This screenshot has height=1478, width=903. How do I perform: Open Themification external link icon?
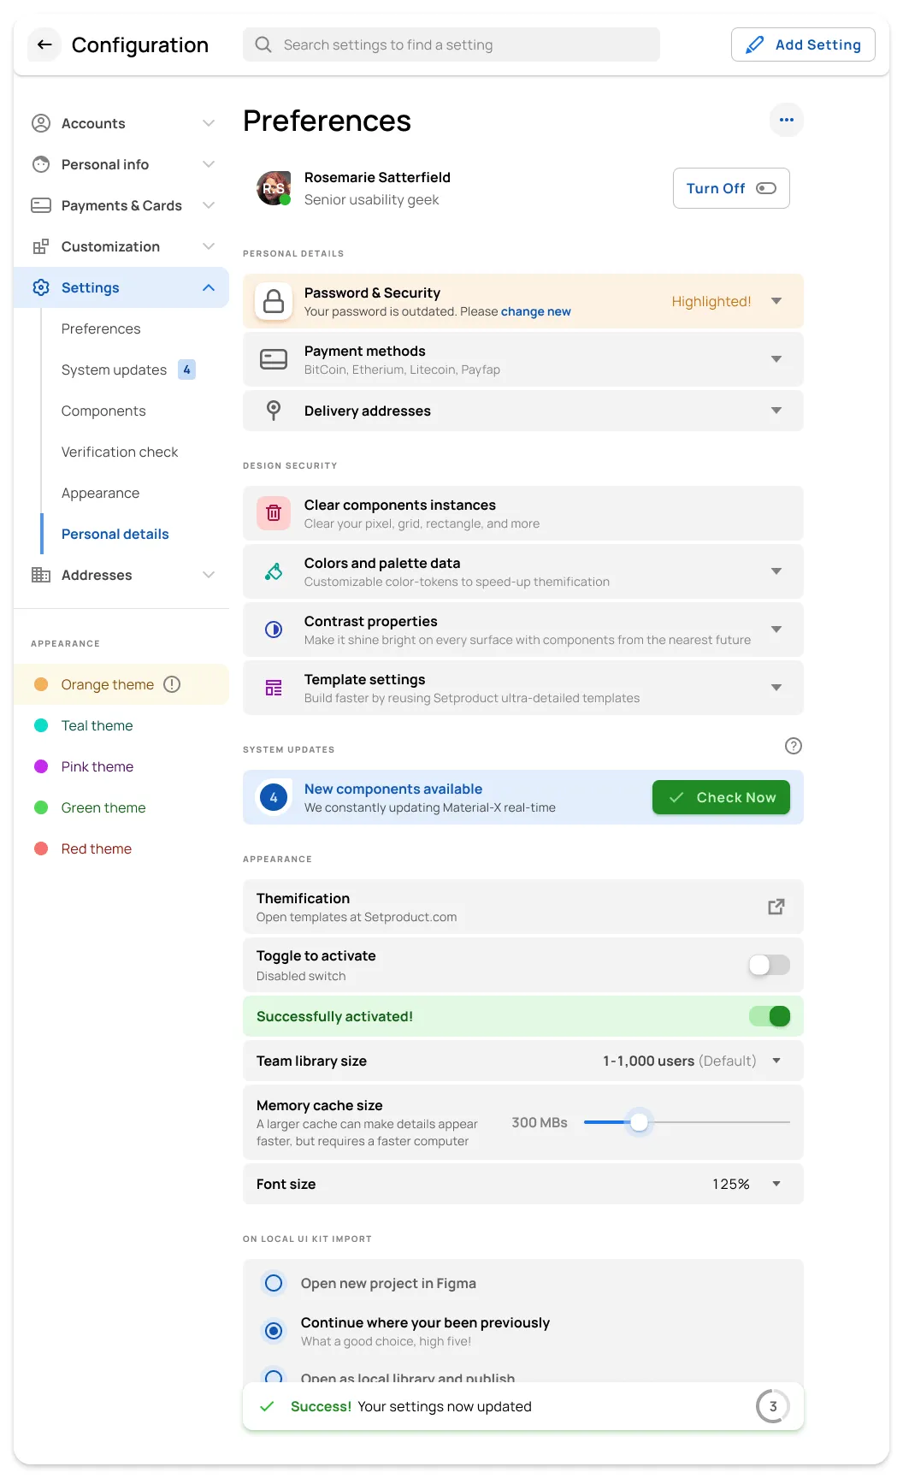(x=776, y=907)
